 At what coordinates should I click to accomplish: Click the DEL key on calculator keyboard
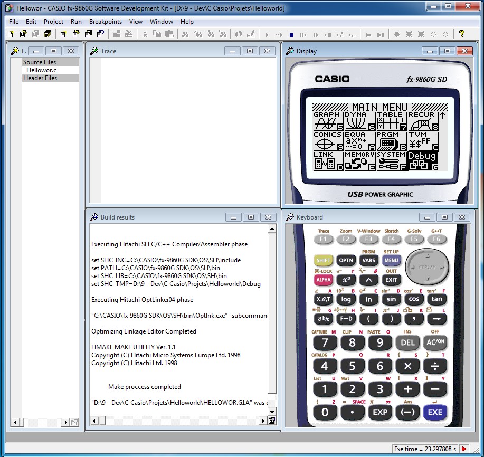pyautogui.click(x=407, y=342)
